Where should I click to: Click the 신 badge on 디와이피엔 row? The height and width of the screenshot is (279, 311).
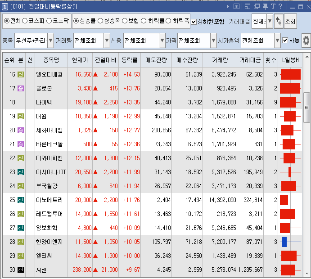(21, 158)
